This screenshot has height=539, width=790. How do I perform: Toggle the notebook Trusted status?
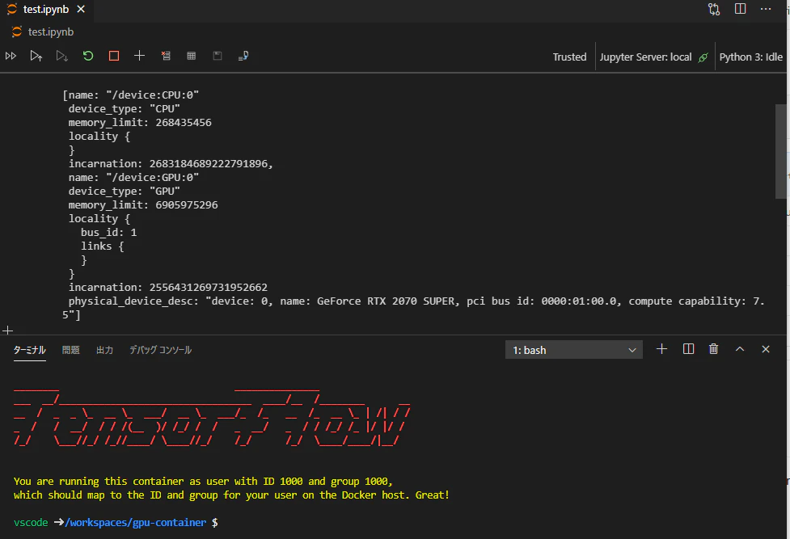[x=569, y=57]
